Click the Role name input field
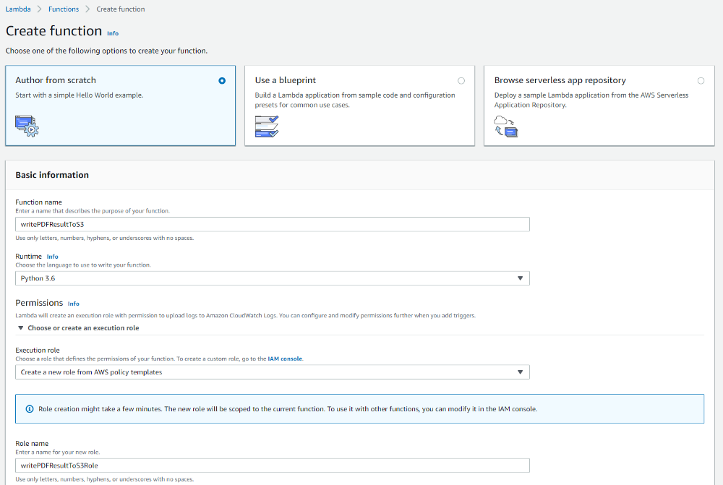This screenshot has height=485, width=723. click(272, 465)
